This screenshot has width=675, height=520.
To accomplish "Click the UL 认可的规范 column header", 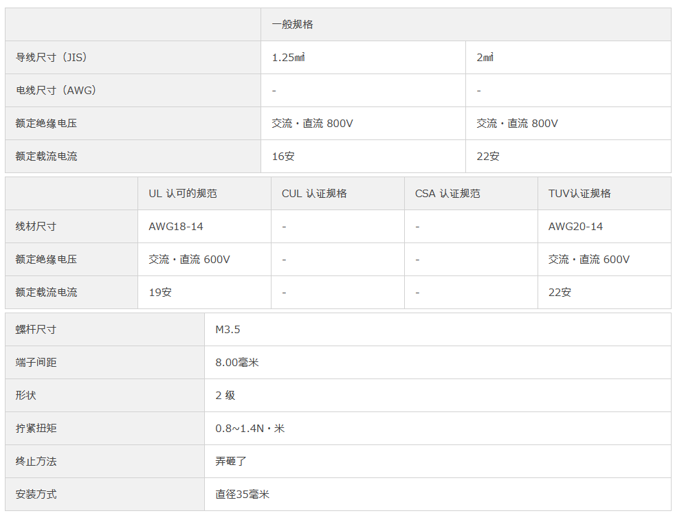I will tap(183, 194).
